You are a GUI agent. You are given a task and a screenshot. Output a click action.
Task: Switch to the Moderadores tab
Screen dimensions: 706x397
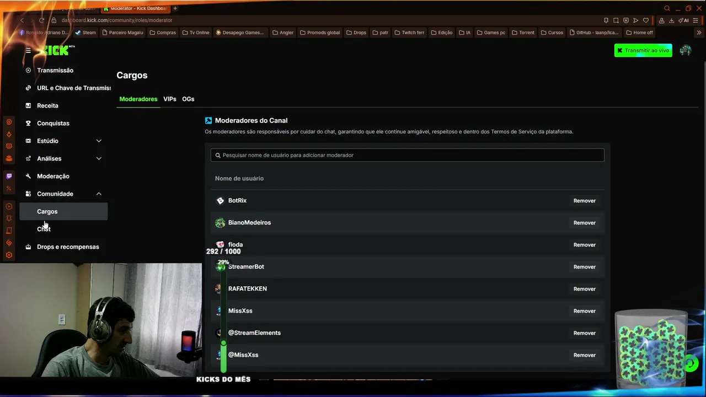click(x=138, y=99)
